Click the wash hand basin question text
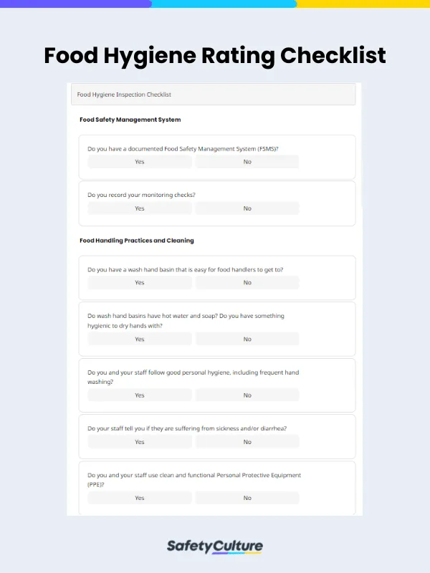Screen dimensions: 430x573 [185, 270]
